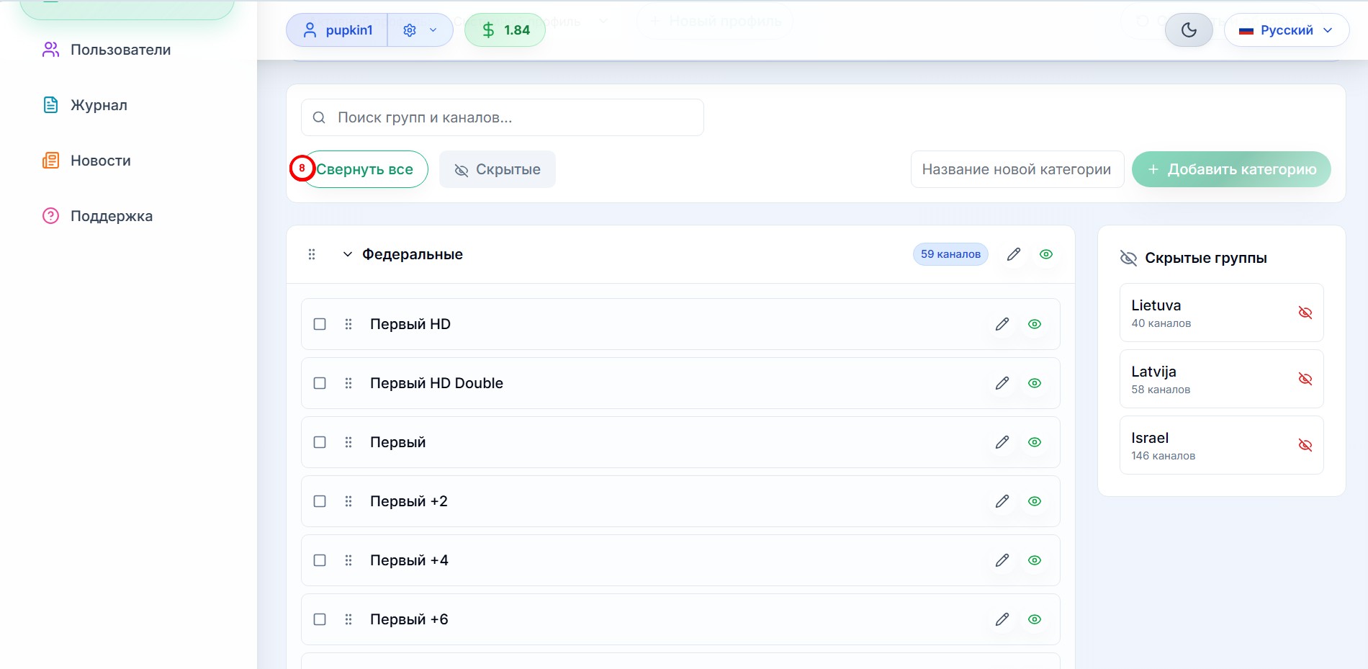This screenshot has height=669, width=1368.
Task: Click the pencil edit icon for Федеральные category
Action: click(x=1013, y=254)
